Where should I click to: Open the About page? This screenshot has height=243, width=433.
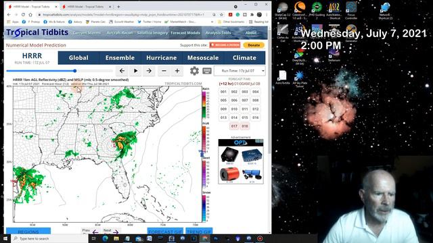(x=251, y=33)
